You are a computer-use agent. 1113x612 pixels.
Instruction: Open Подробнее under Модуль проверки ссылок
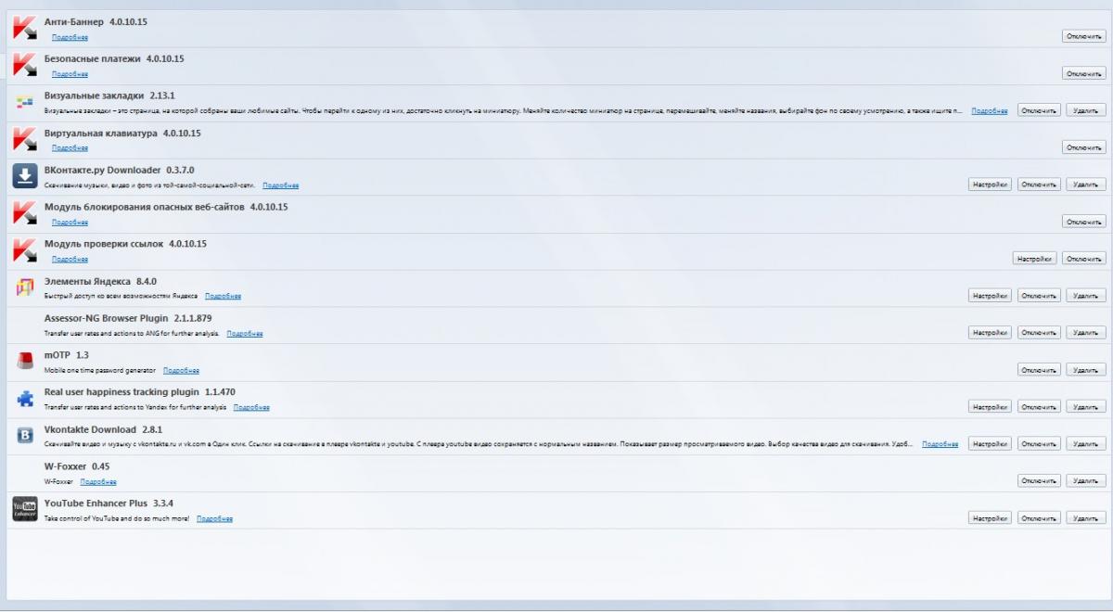pyautogui.click(x=70, y=260)
